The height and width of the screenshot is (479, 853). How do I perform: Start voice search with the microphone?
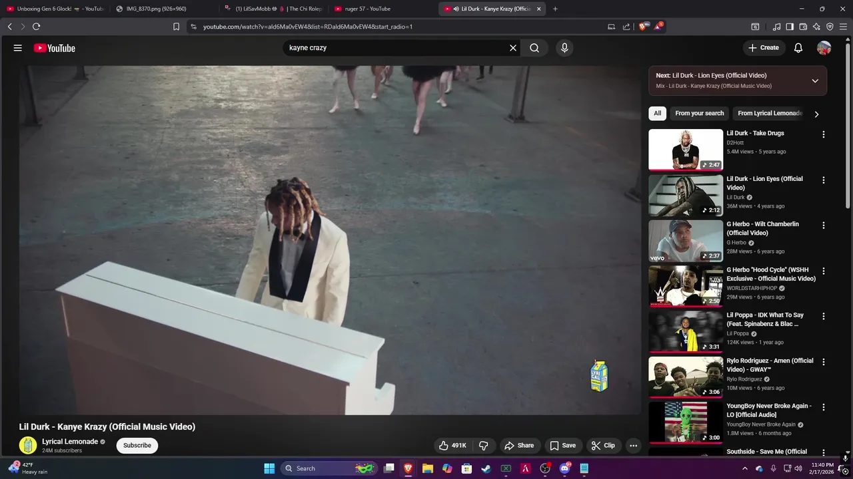564,48
